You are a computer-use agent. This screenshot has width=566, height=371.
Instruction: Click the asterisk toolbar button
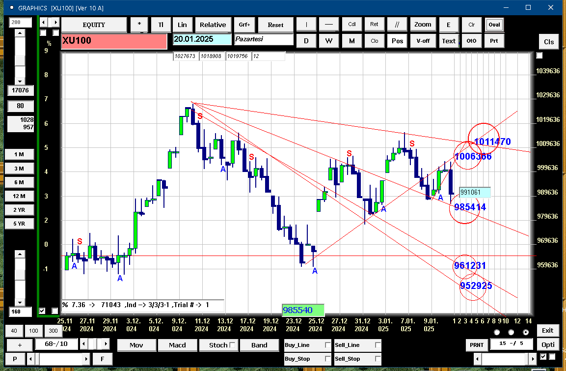[x=139, y=25]
